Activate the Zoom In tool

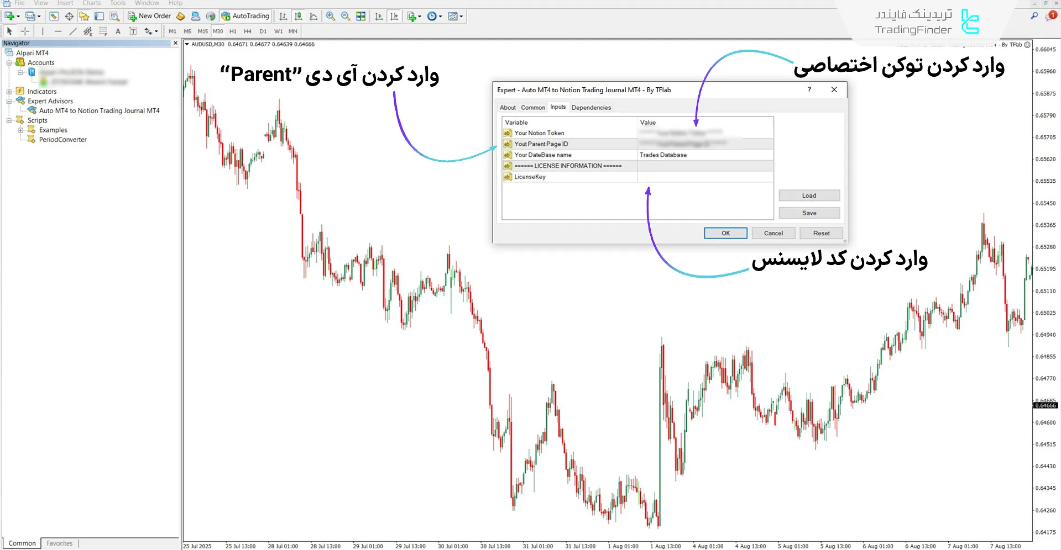point(331,16)
